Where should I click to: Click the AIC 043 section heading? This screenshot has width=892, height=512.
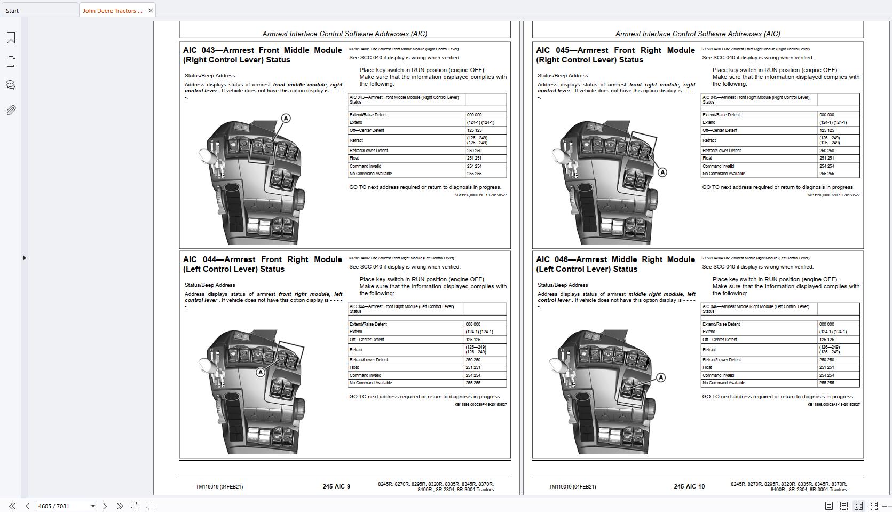[x=263, y=55]
